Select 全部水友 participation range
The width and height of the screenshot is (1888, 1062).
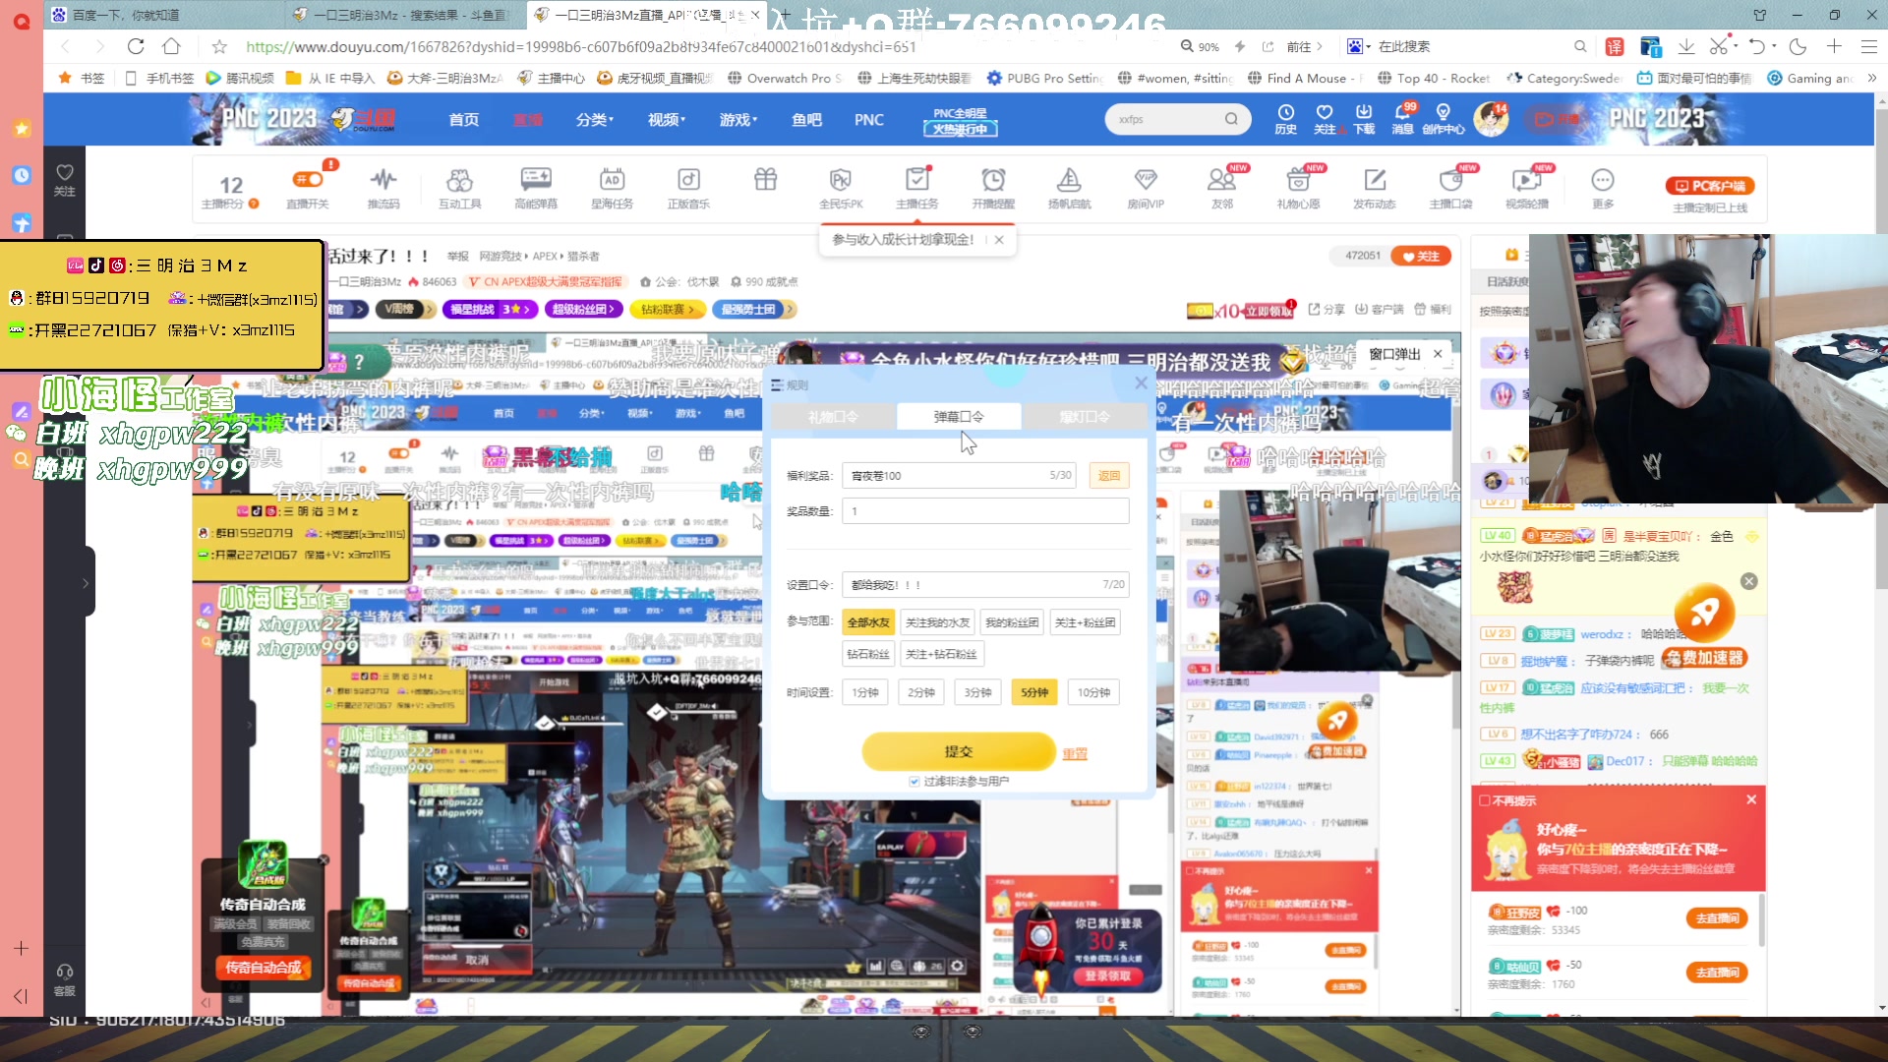pos(868,622)
